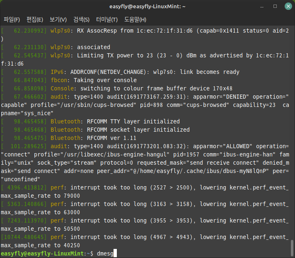Click 'pname="sys_nice"' text
Image resolution: width=295 pixels, height=258 pixels.
click(27, 113)
